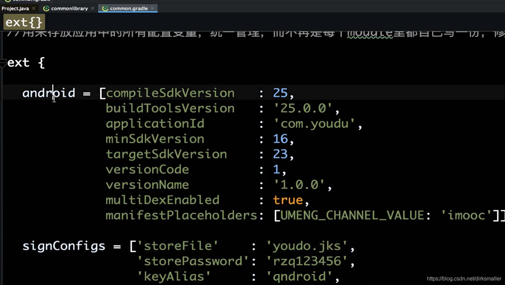
Task: Click the versionCode key
Action: (x=147, y=170)
